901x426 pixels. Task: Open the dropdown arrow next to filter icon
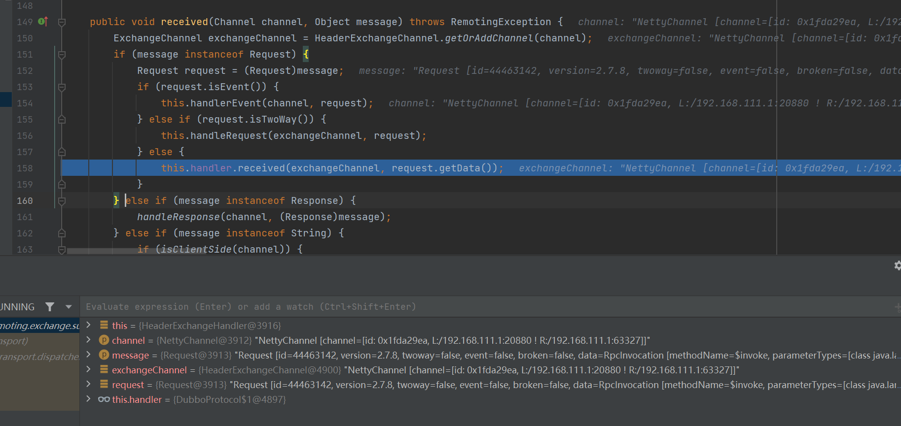click(x=69, y=307)
